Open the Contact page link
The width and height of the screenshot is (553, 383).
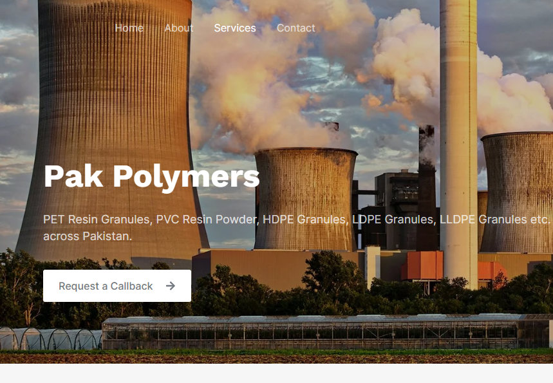pyautogui.click(x=296, y=28)
